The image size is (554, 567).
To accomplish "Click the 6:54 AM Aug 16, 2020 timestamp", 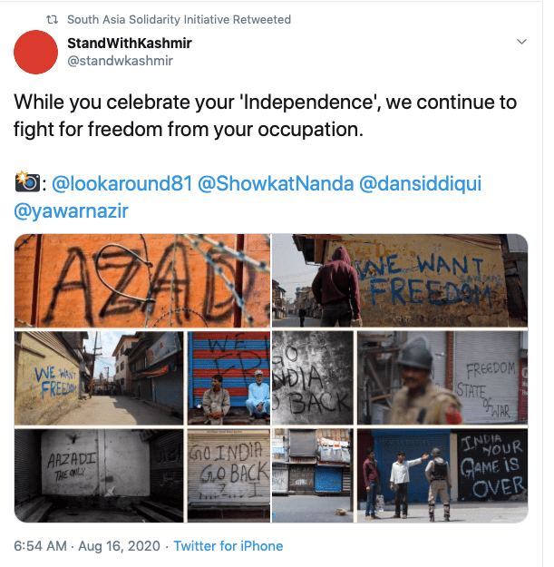I will [x=85, y=546].
